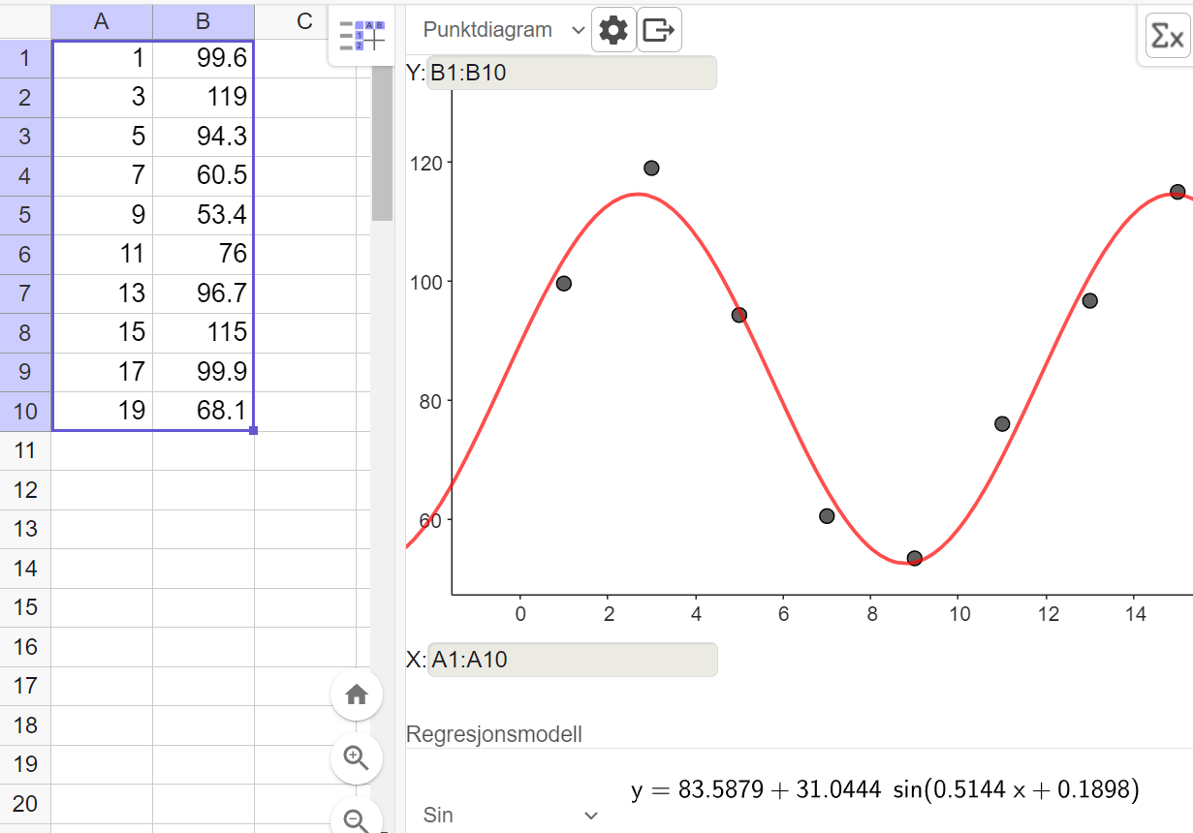Select row 11 header
Viewport: 1193px width, 833px height.
[x=25, y=450]
